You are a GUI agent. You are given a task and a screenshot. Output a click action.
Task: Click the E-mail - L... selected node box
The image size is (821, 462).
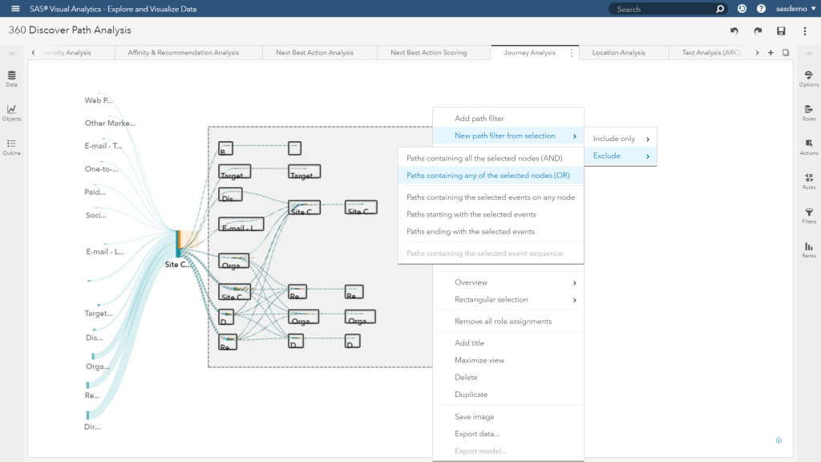241,225
